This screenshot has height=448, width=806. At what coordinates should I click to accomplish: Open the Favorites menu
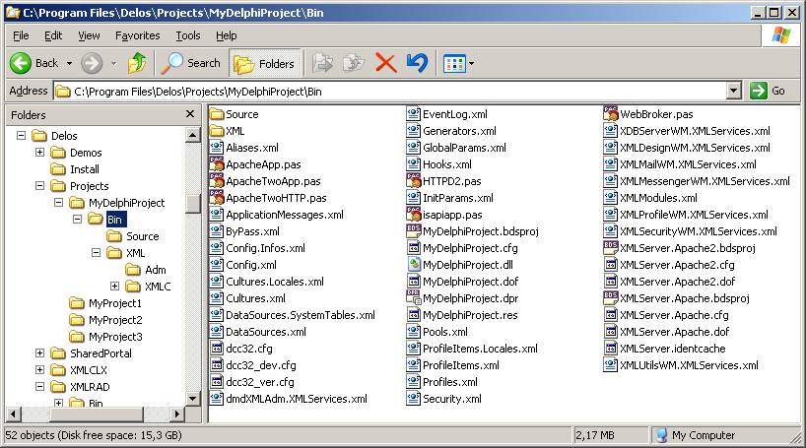point(137,35)
